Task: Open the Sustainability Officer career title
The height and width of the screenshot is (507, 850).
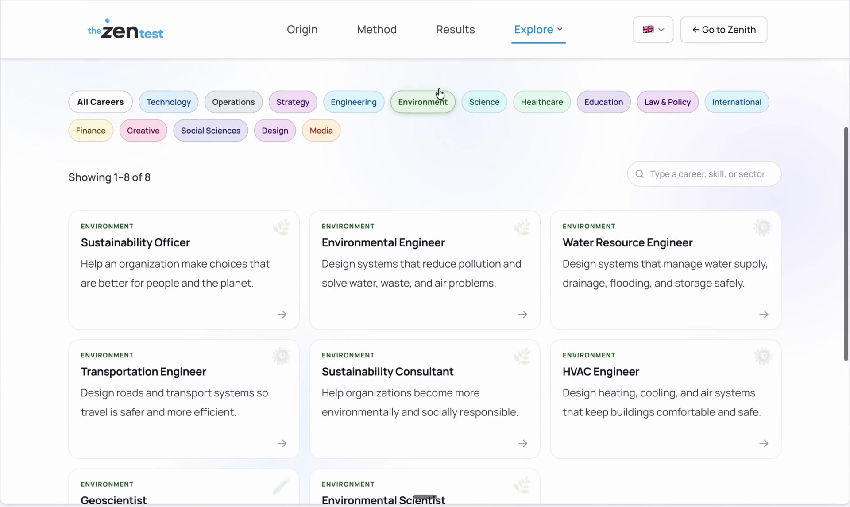Action: 135,242
